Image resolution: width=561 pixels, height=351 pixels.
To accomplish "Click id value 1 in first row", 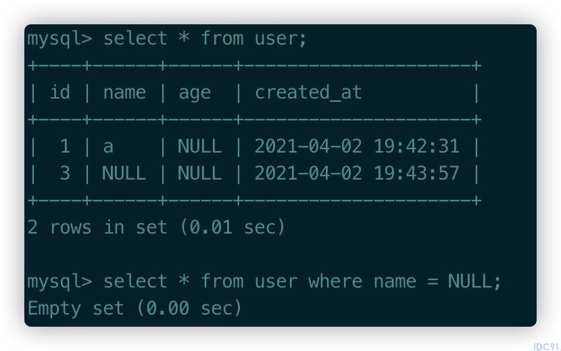I will point(65,146).
